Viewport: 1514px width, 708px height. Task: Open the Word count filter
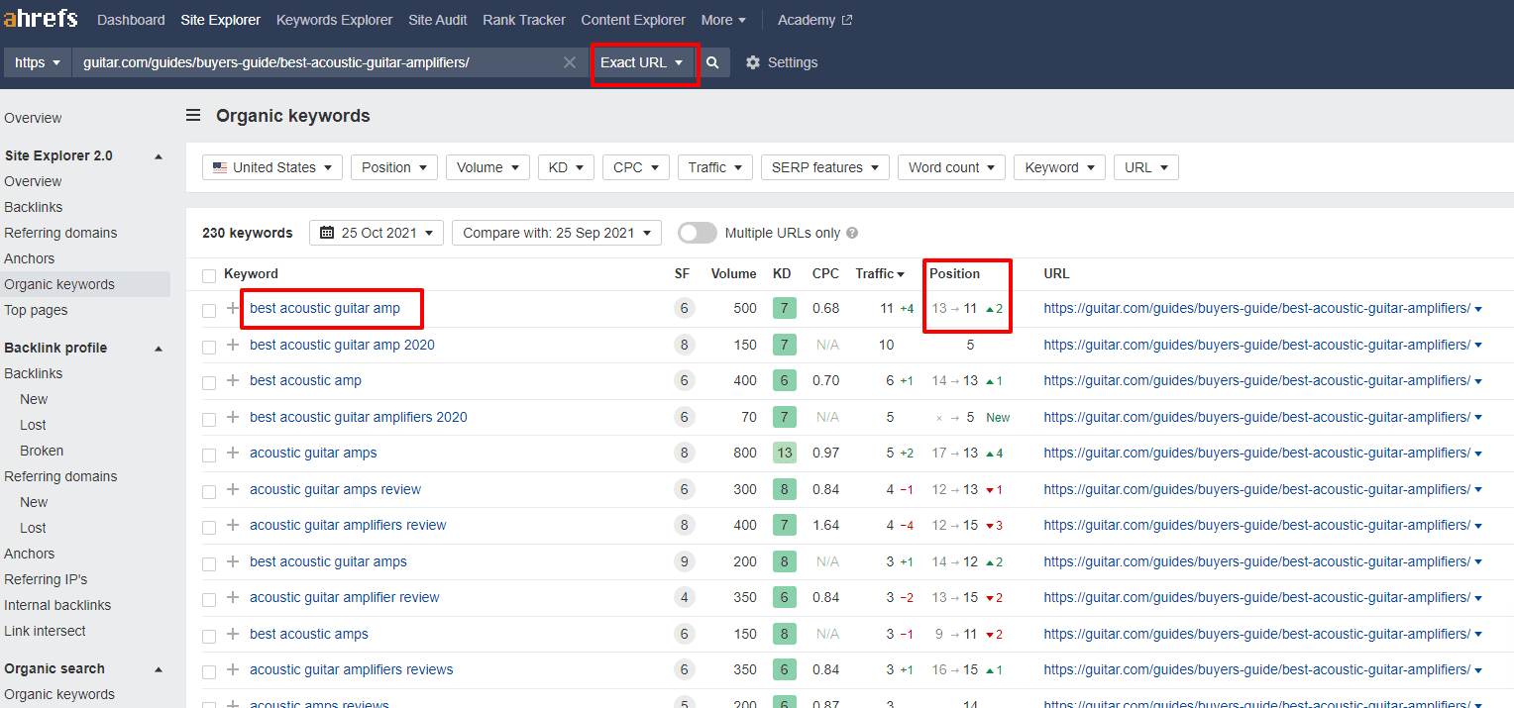click(951, 167)
